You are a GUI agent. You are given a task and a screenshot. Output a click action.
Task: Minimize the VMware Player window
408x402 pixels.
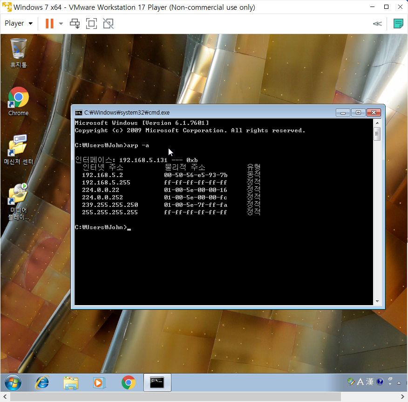point(372,7)
